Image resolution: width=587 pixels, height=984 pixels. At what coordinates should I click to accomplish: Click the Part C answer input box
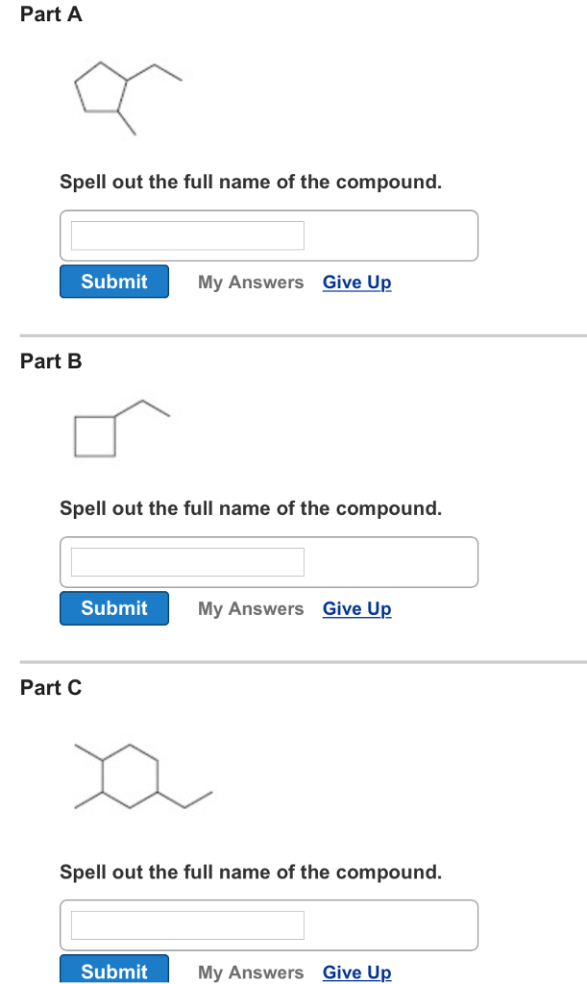tap(185, 924)
